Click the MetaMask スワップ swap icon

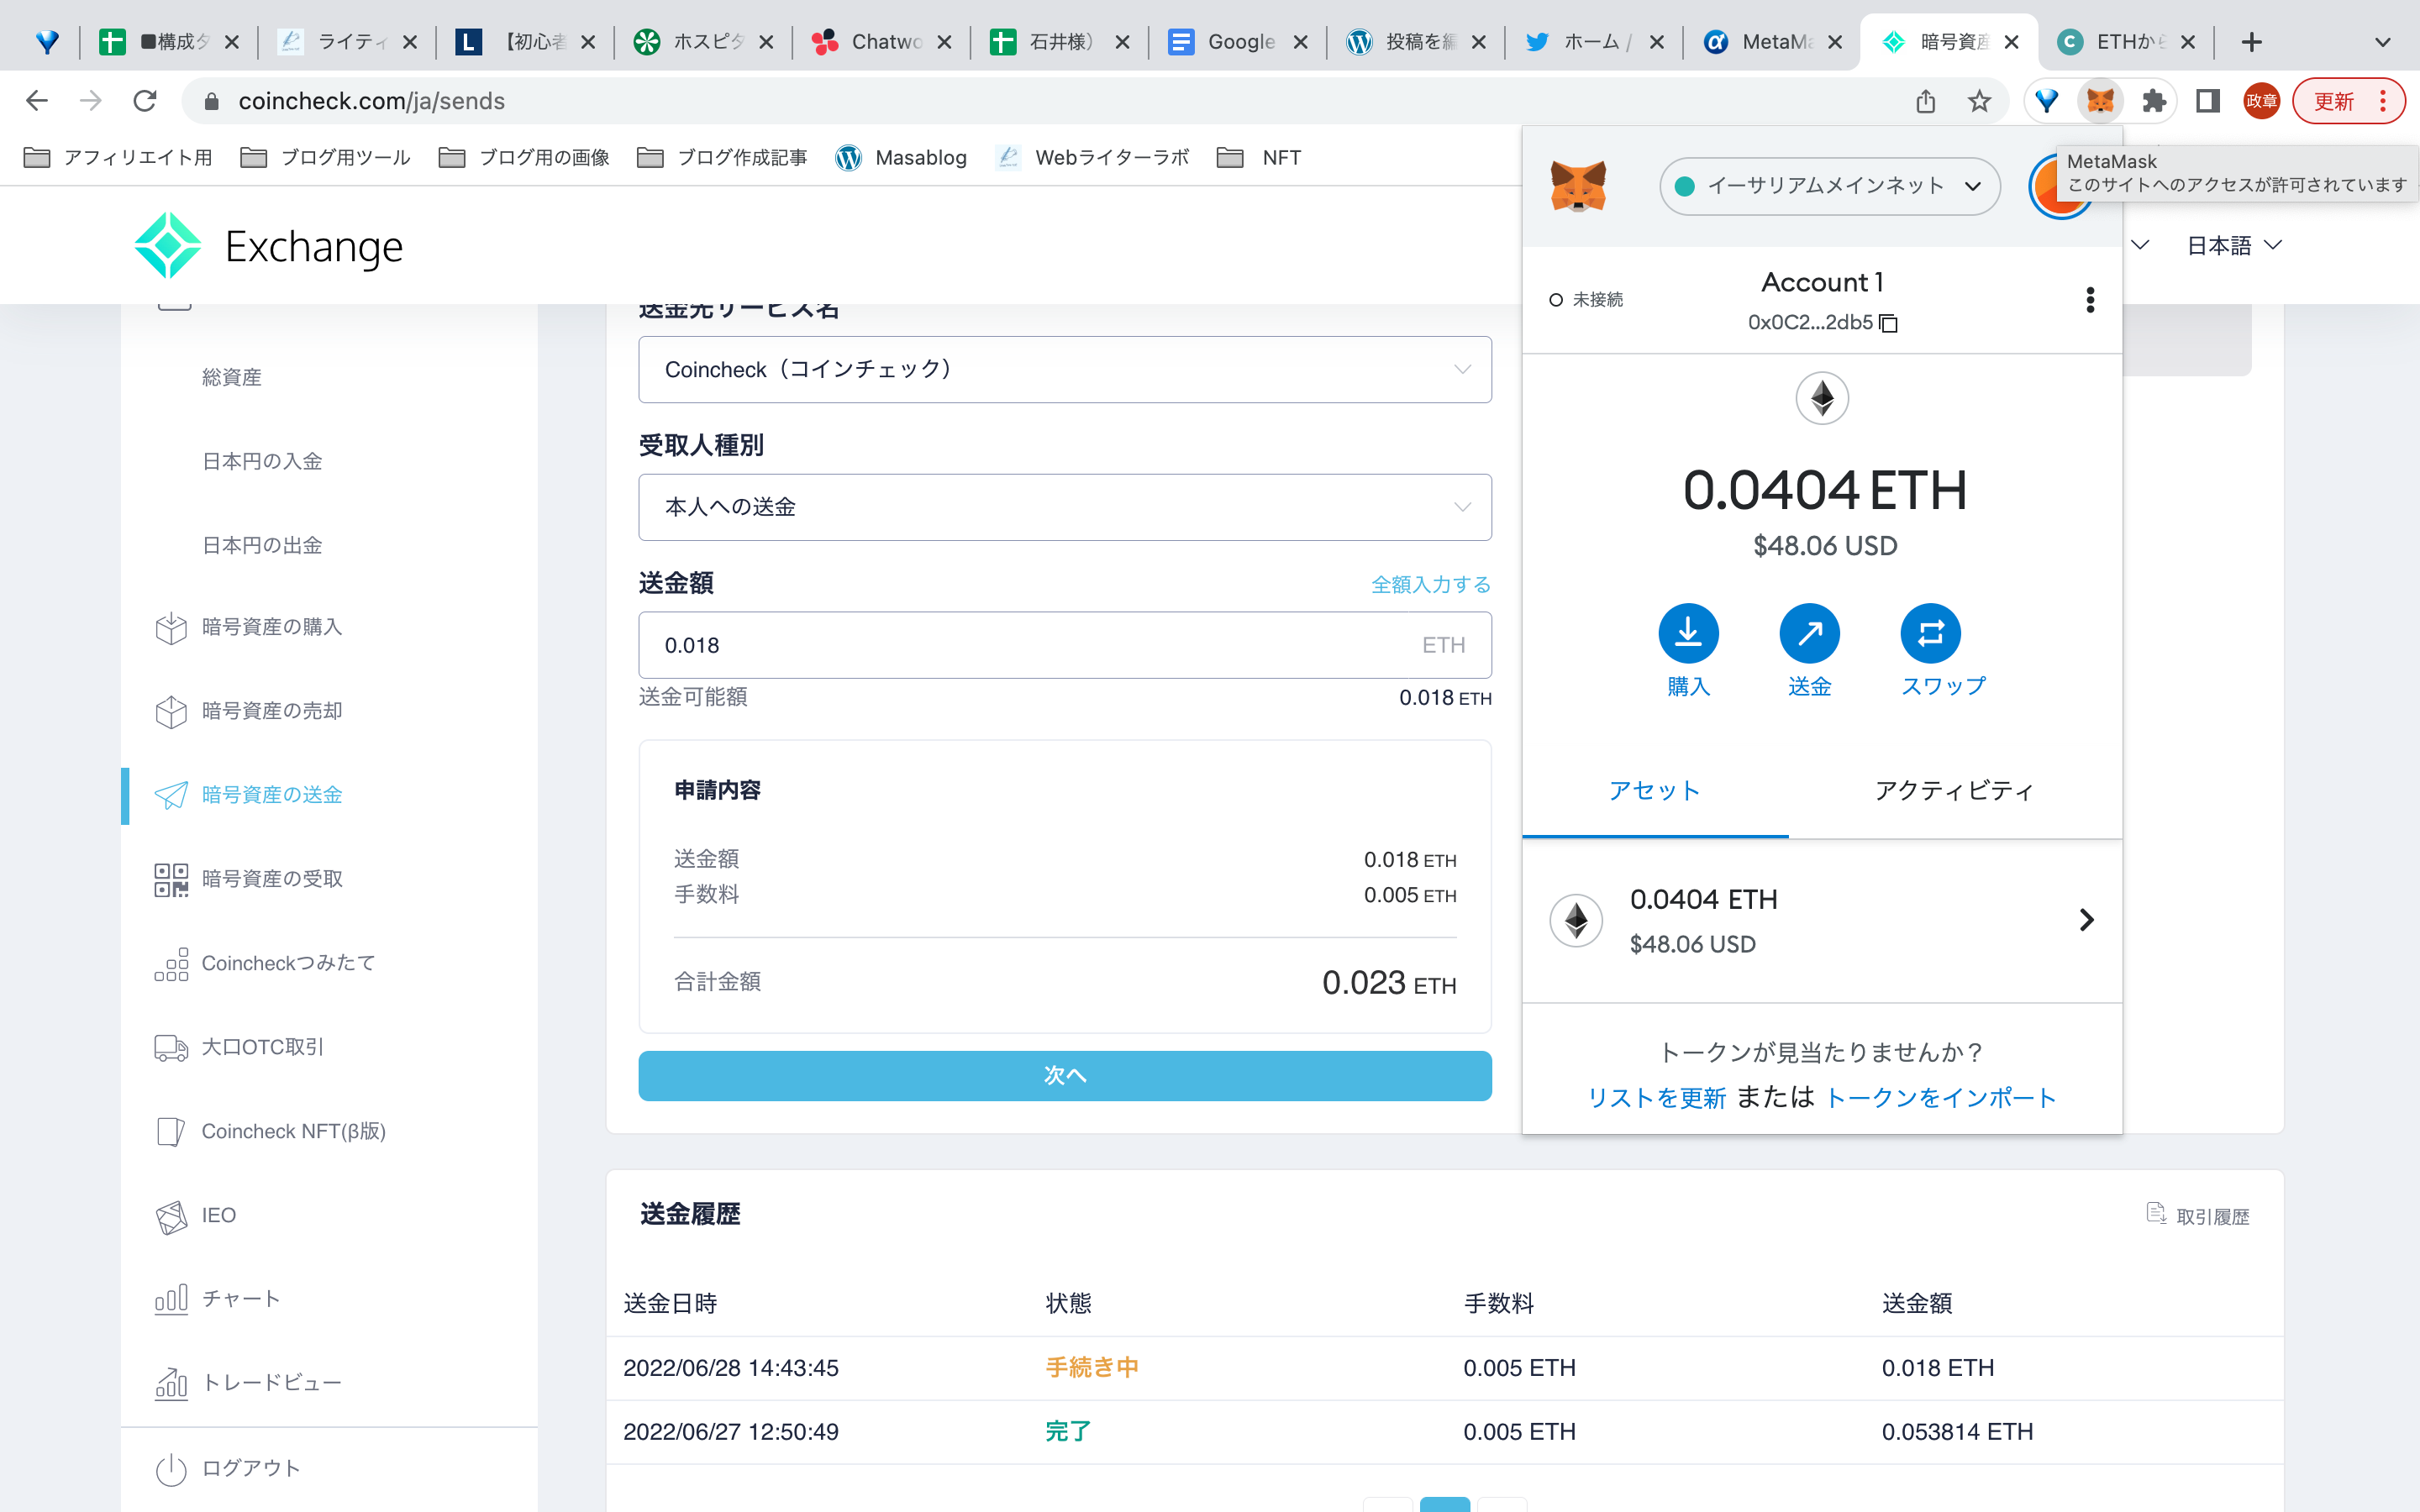(x=1930, y=633)
